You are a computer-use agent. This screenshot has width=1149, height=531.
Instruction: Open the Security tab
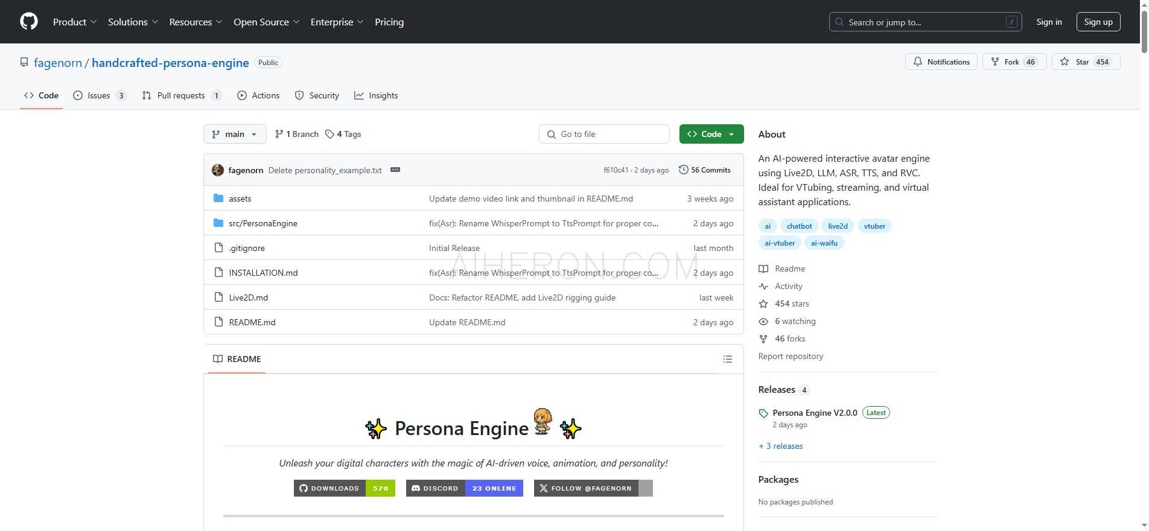[x=317, y=95]
